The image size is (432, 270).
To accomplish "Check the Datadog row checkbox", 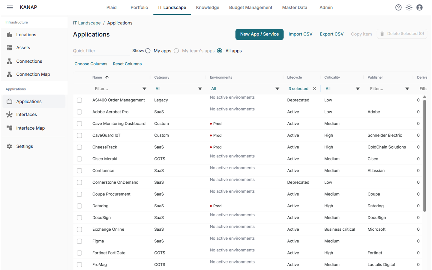I will 79,206.
